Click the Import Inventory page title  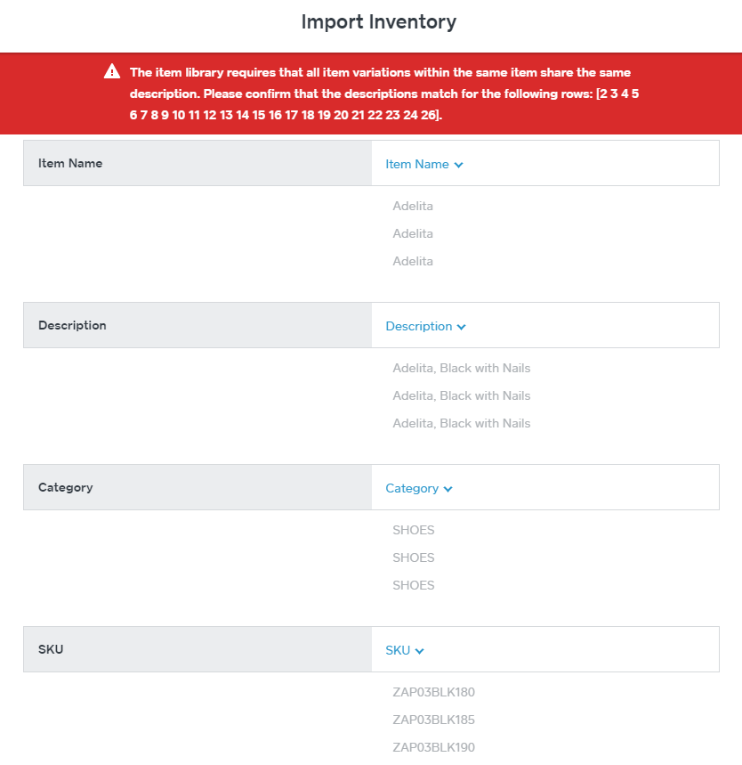point(378,22)
